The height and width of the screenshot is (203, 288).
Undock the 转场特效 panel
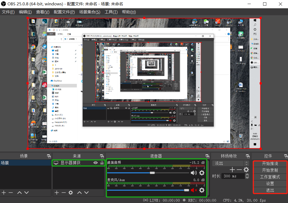(248, 156)
